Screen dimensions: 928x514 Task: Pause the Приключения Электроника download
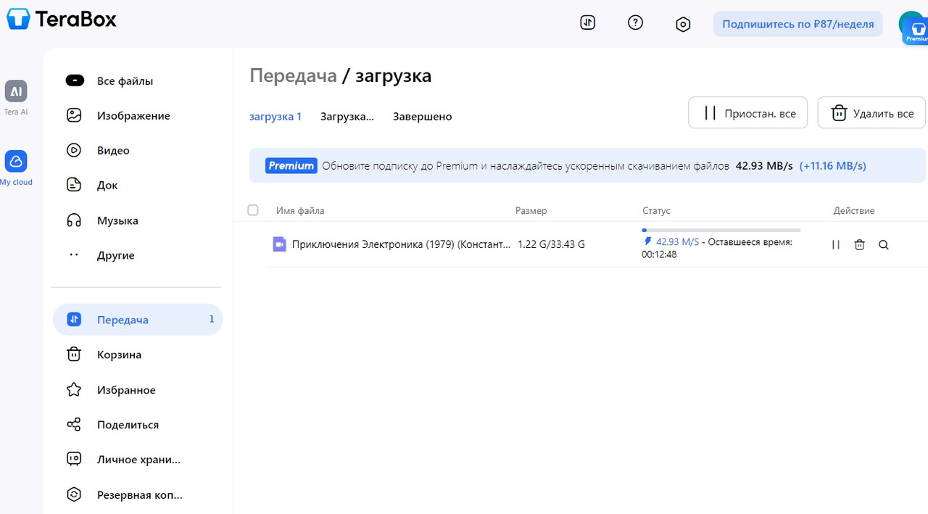[836, 245]
